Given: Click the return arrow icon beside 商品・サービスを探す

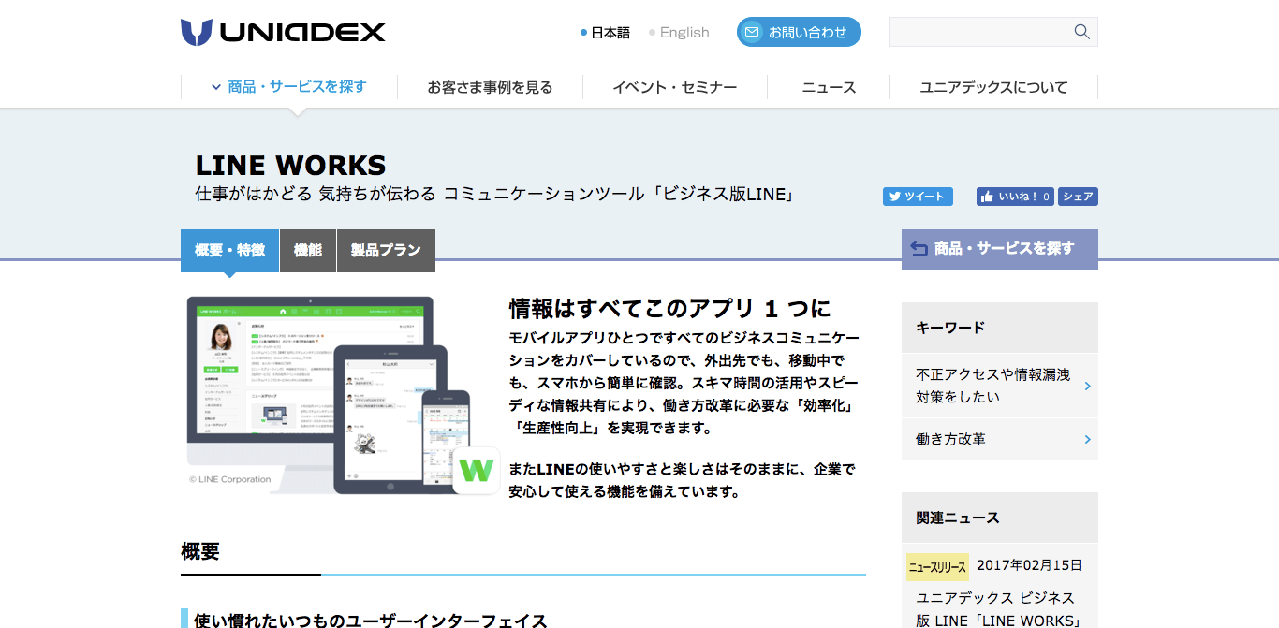Looking at the screenshot, I should [x=919, y=249].
